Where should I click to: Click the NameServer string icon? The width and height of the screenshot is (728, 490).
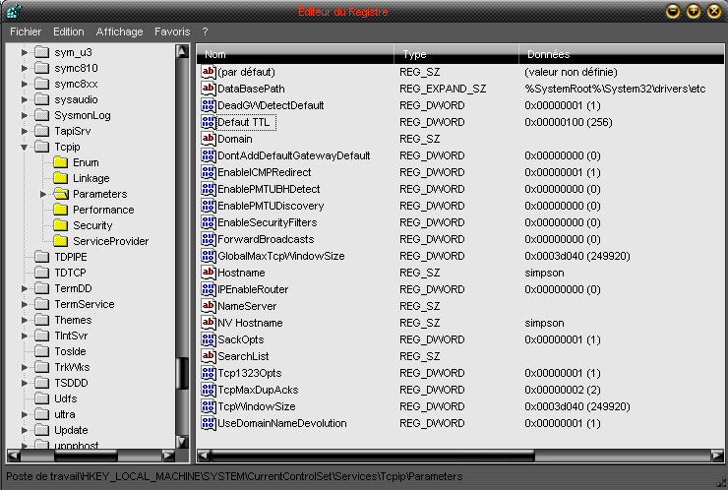click(208, 306)
